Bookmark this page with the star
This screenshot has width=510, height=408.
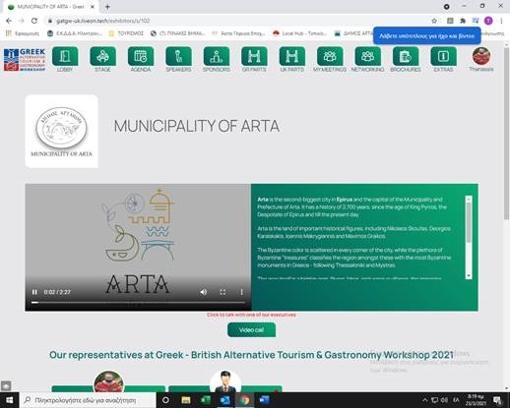(x=434, y=21)
